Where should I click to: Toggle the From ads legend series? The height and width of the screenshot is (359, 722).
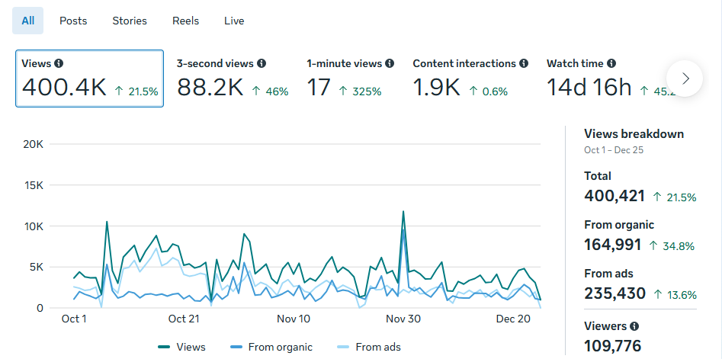pos(369,347)
